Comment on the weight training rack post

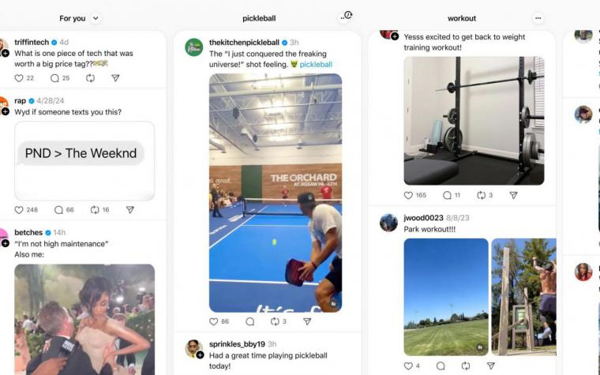click(447, 195)
